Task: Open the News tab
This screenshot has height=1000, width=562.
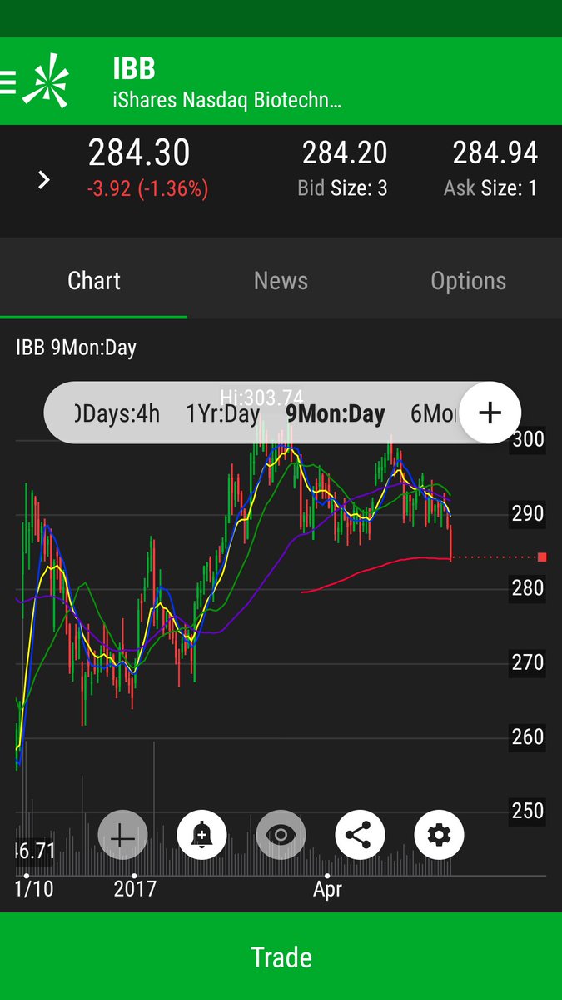Action: pos(281,280)
